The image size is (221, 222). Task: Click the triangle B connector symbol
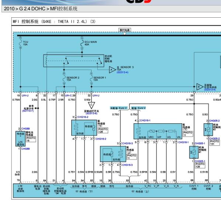tap(200, 87)
